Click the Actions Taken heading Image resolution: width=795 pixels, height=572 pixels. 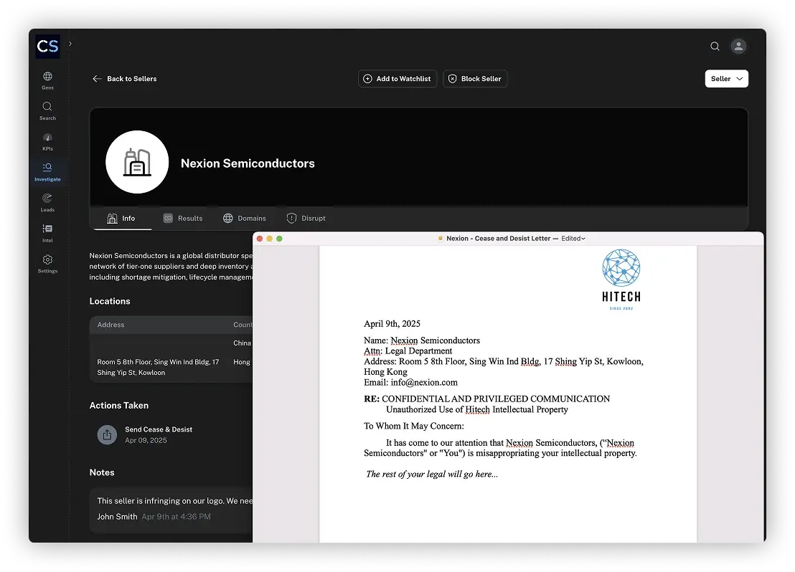click(119, 406)
